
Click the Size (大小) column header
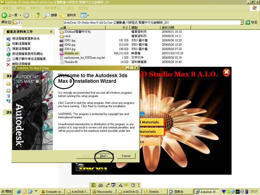(x=125, y=28)
